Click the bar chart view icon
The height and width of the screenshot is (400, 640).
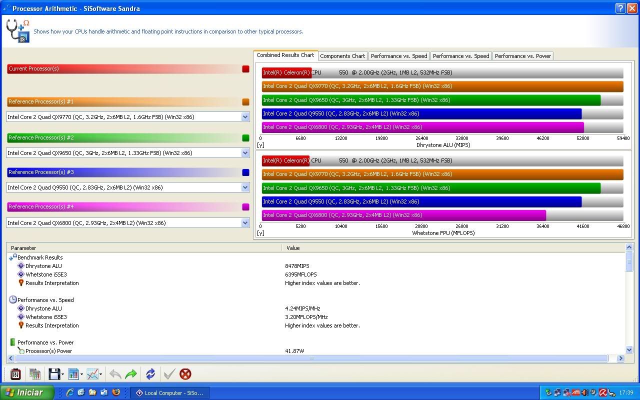tap(73, 374)
